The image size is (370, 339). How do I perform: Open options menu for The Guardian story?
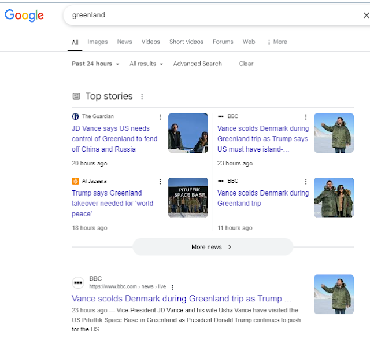[160, 117]
